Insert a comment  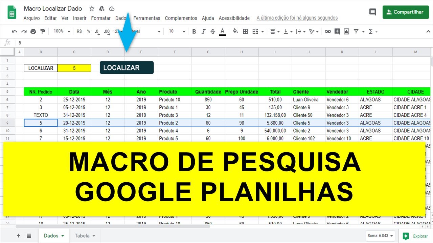(337, 31)
